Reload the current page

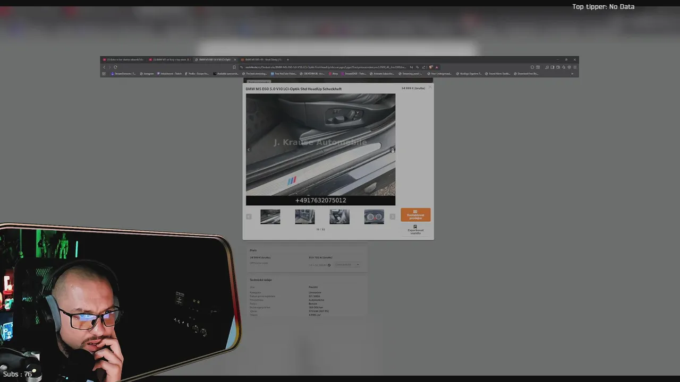tap(115, 67)
